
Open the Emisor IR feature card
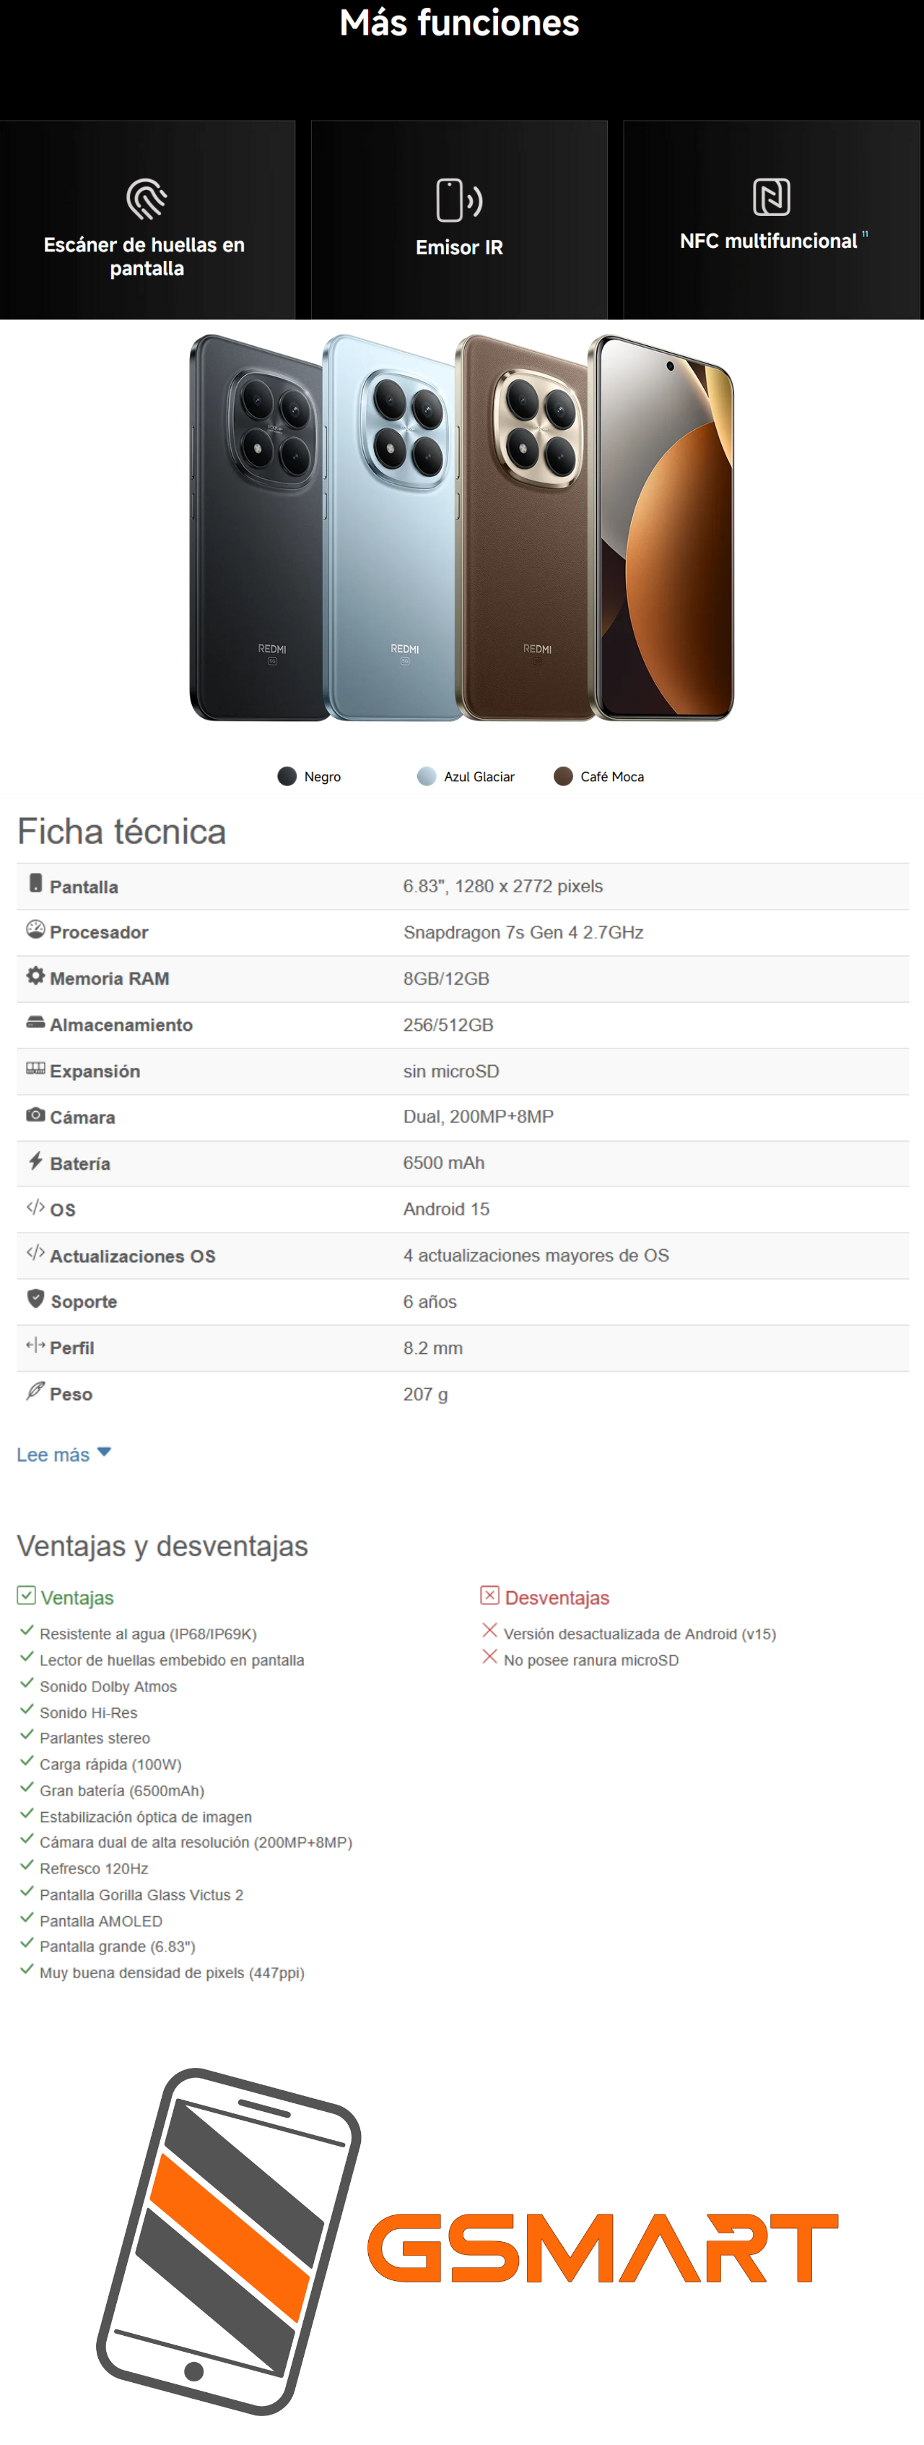coord(459,220)
